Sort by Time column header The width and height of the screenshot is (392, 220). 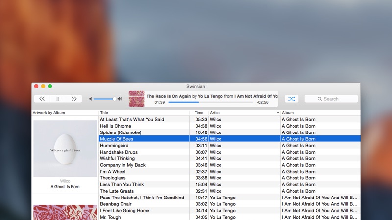point(199,113)
